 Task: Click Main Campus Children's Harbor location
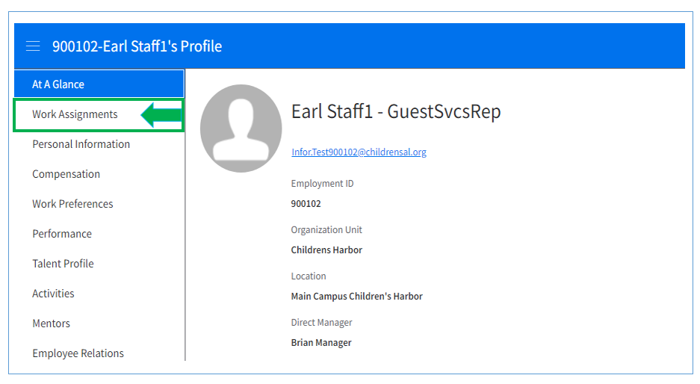click(356, 296)
